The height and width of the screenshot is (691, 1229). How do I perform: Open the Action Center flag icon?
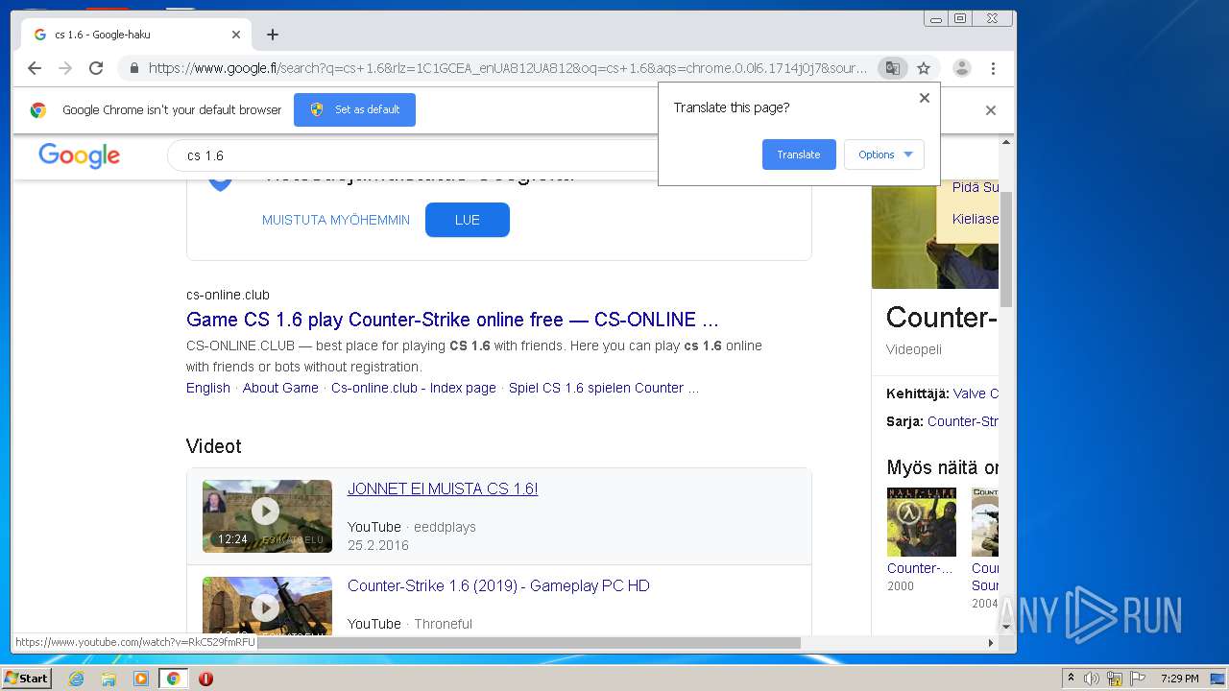pyautogui.click(x=1138, y=679)
